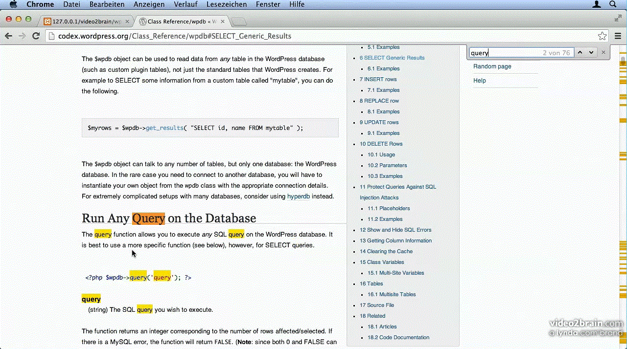Open the hyperdb link
Viewport: 627px width, 349px height.
point(299,196)
